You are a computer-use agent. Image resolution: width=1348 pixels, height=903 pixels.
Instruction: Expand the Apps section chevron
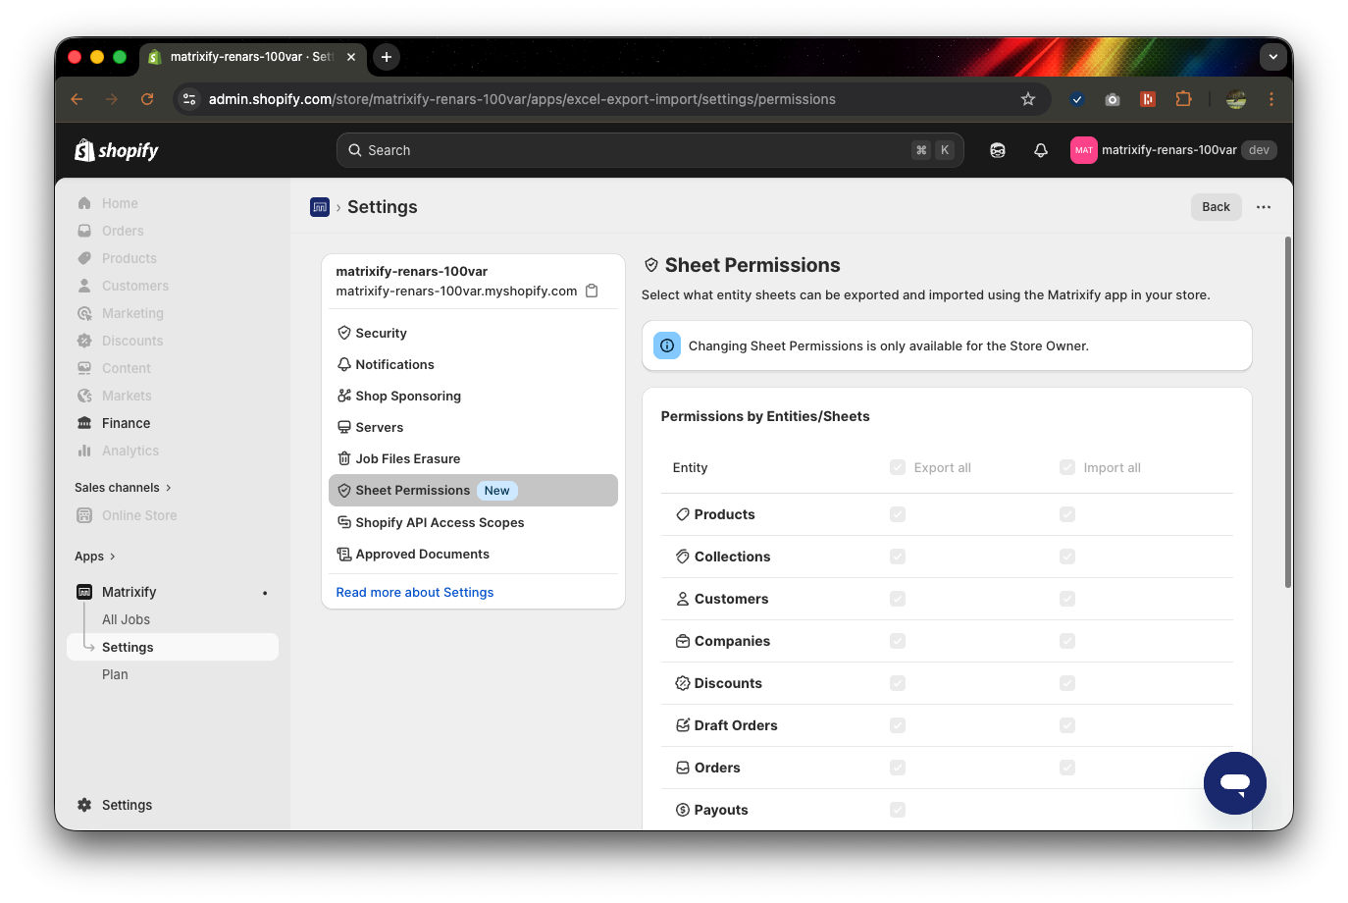pyautogui.click(x=112, y=557)
